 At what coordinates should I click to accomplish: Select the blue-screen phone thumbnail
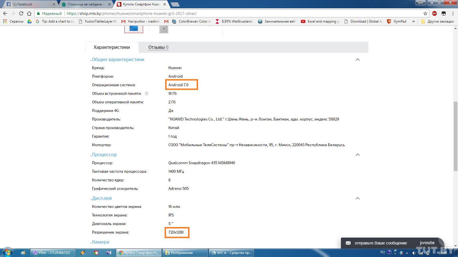click(134, 29)
